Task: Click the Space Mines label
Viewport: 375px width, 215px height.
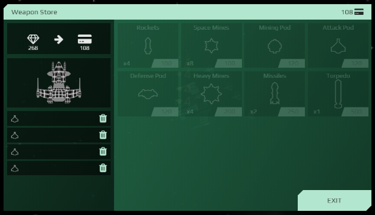Action: point(211,28)
